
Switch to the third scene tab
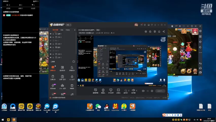click(x=68, y=30)
